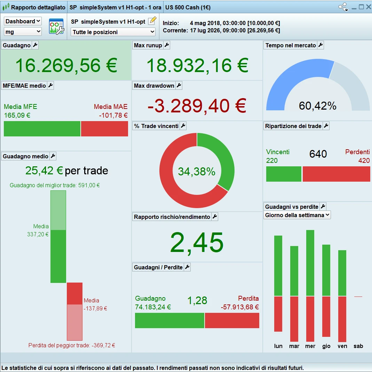The height and width of the screenshot is (372, 372).
Task: Click the 16.269,56 € gain value
Action: click(x=66, y=65)
